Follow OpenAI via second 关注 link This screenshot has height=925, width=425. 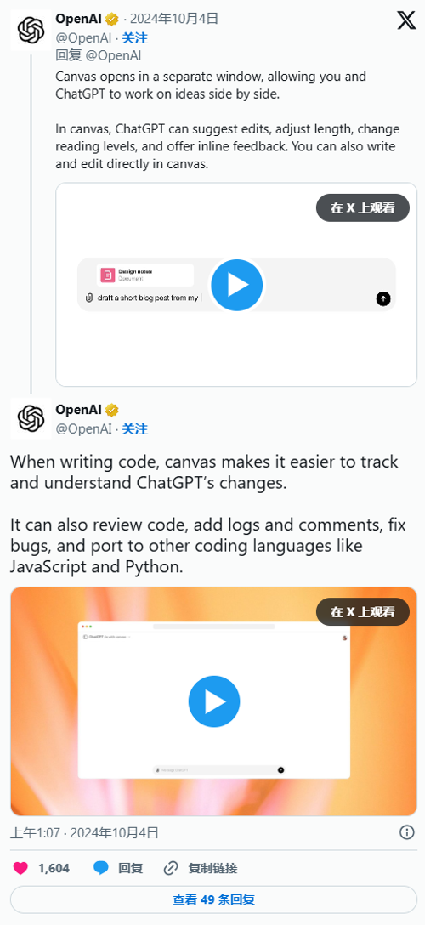click(x=134, y=428)
